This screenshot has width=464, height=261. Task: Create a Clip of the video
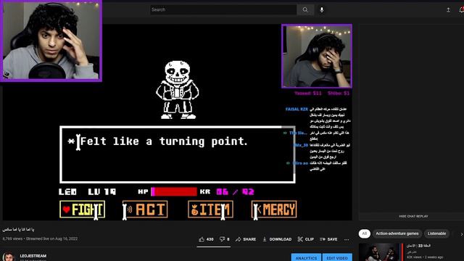coord(306,239)
